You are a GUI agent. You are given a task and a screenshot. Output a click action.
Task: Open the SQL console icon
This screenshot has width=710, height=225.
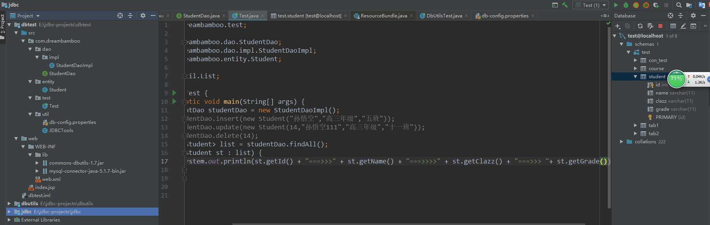pos(693,26)
